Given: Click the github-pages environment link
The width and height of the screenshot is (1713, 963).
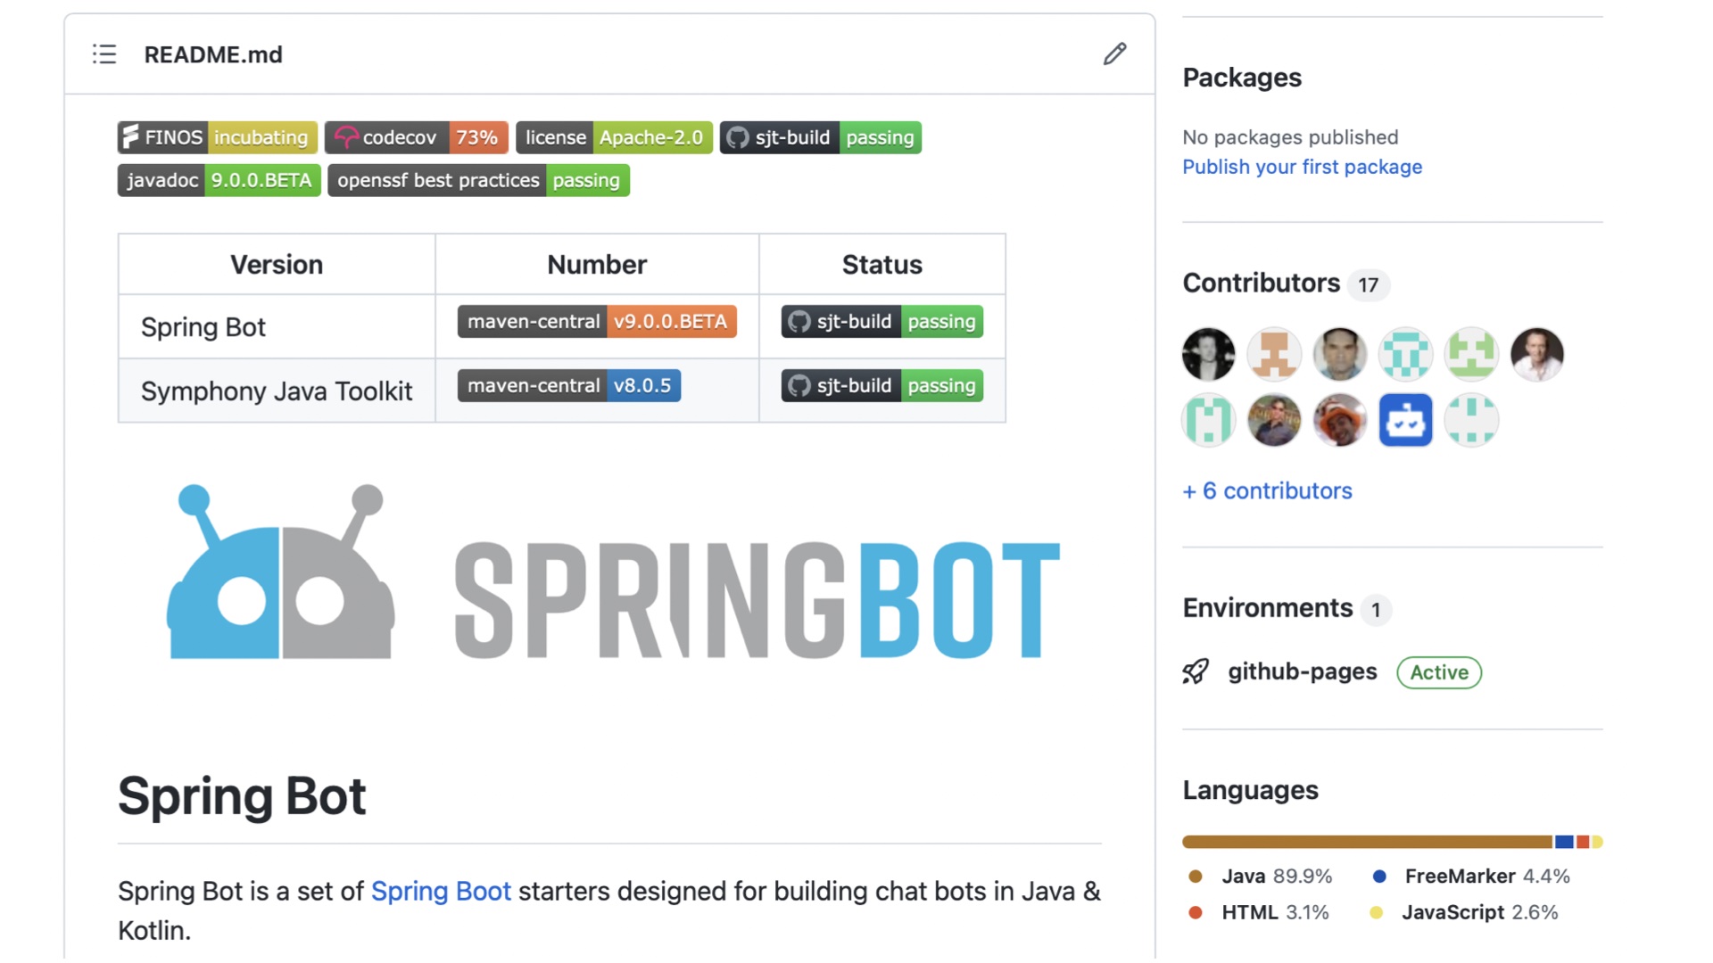Looking at the screenshot, I should 1302,671.
